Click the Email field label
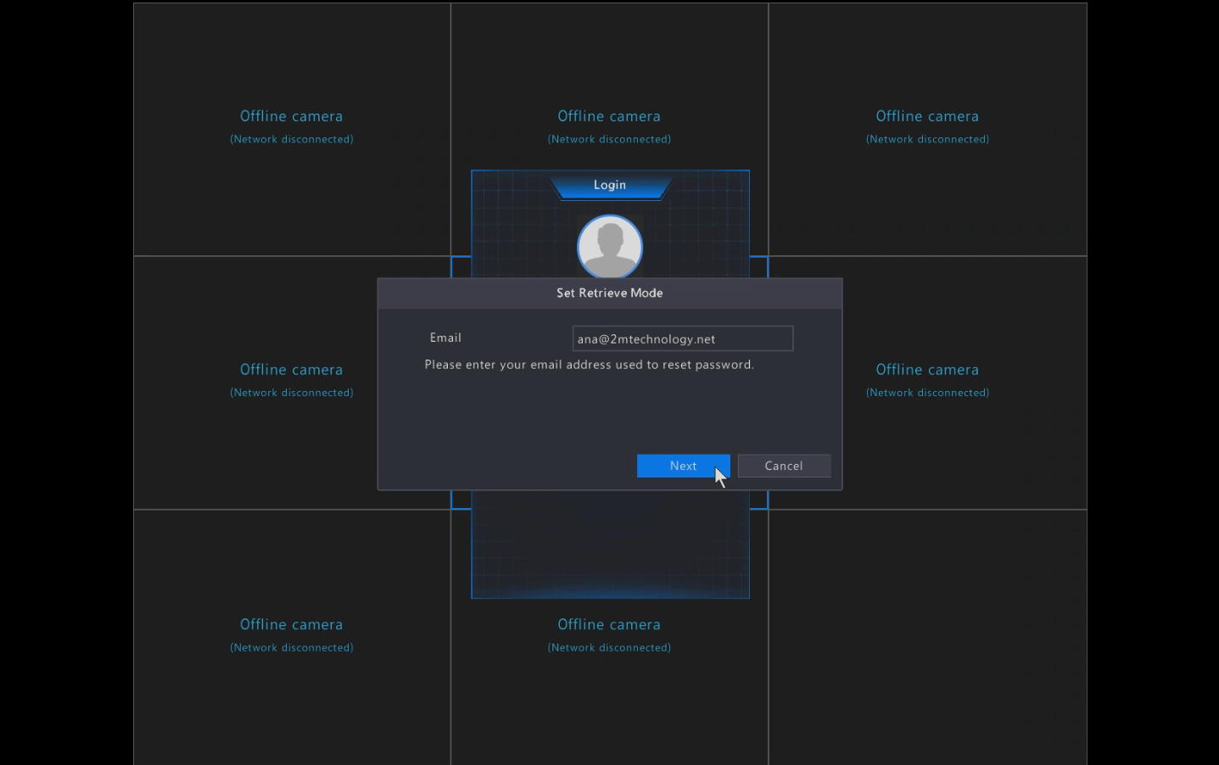 [445, 338]
